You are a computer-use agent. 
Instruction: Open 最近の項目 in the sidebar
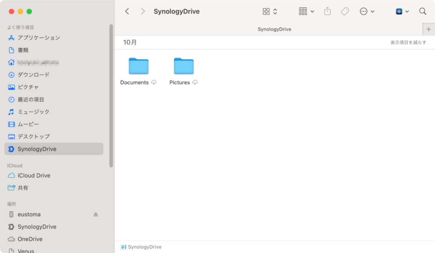coord(54,100)
